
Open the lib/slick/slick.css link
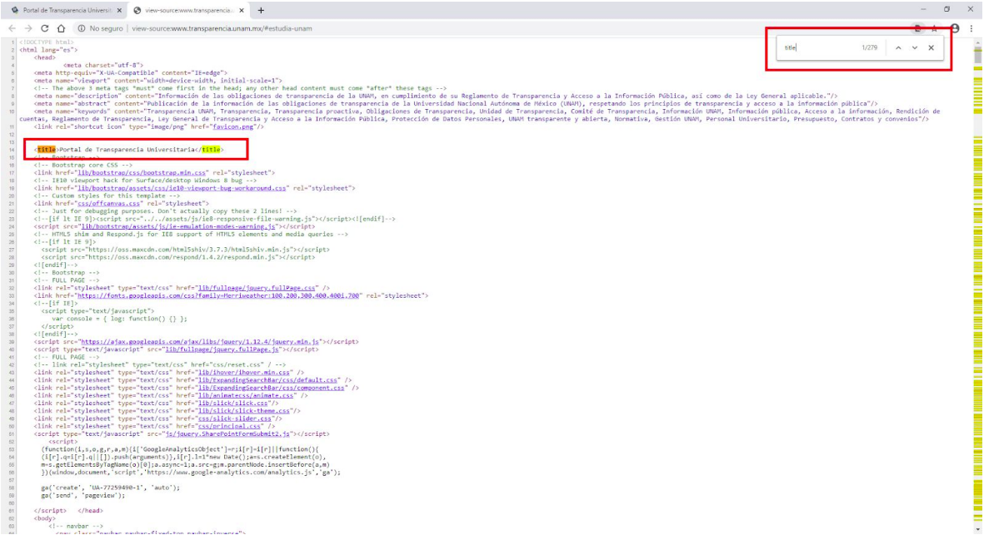click(232, 403)
